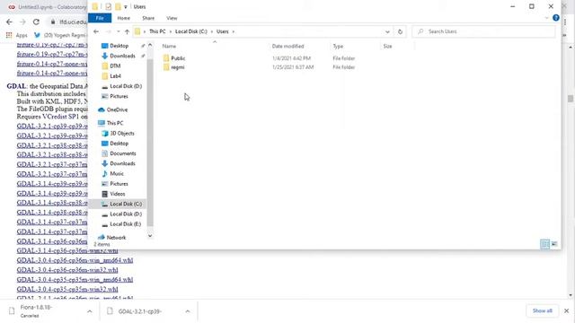
Task: Open Music folder under This PC
Action: (117, 173)
